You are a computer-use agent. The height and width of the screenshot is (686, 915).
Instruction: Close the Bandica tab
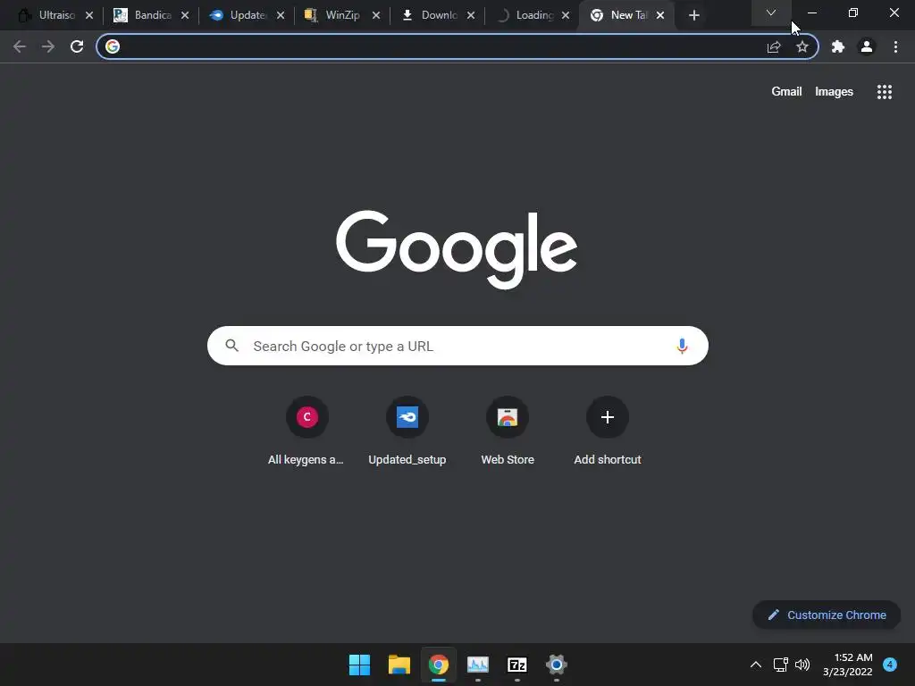pos(185,16)
